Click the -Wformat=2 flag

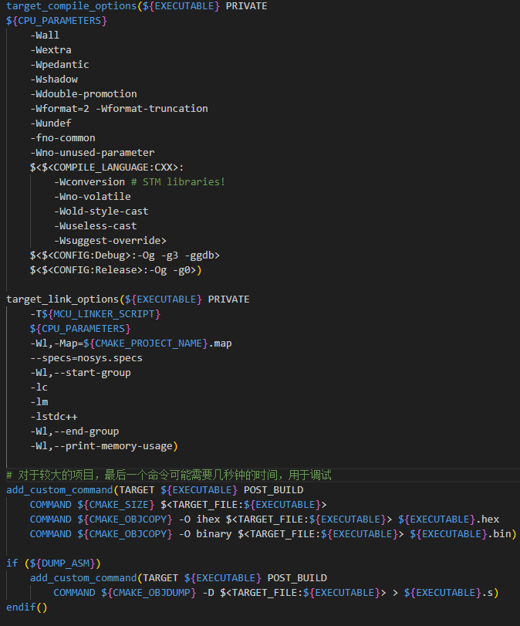[x=59, y=109]
